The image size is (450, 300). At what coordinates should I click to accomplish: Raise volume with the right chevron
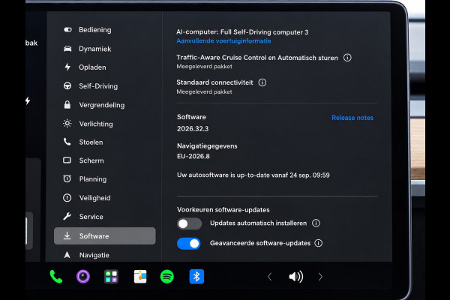coord(320,277)
